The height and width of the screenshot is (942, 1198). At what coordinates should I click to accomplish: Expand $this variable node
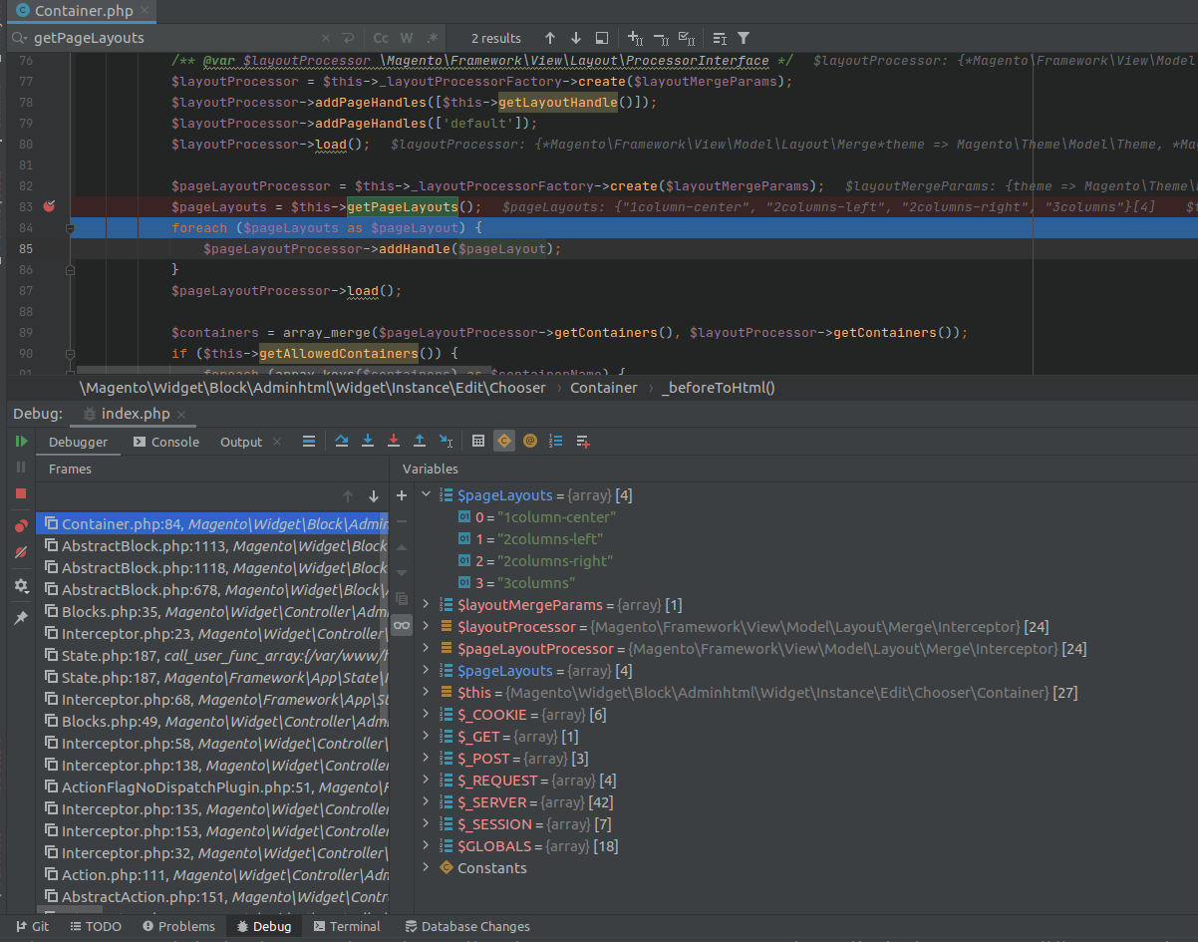[427, 693]
